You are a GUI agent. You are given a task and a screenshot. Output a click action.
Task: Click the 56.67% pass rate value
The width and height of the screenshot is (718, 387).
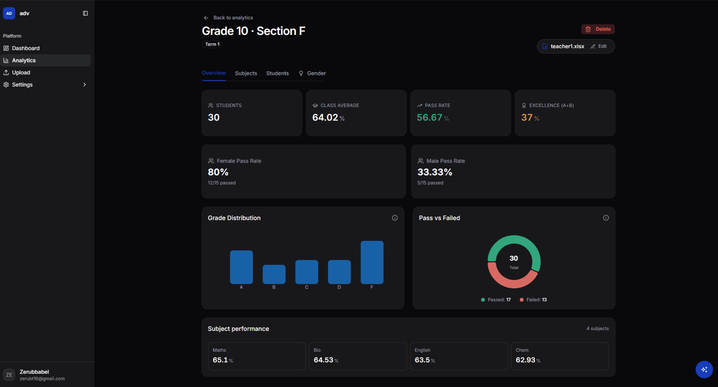[x=433, y=118]
